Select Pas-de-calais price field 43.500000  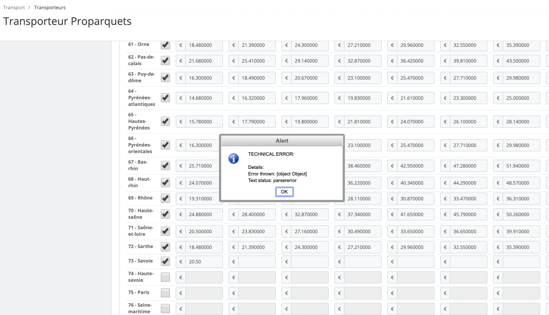pyautogui.click(x=521, y=61)
